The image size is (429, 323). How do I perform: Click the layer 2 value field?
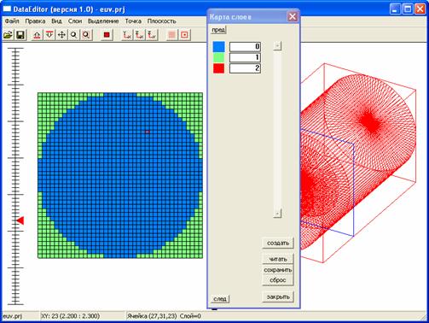tap(245, 68)
